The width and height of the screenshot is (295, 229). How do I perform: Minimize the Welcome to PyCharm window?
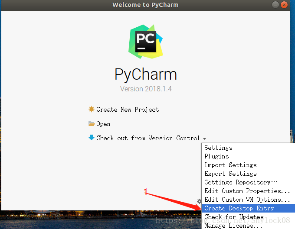[x=275, y=4]
